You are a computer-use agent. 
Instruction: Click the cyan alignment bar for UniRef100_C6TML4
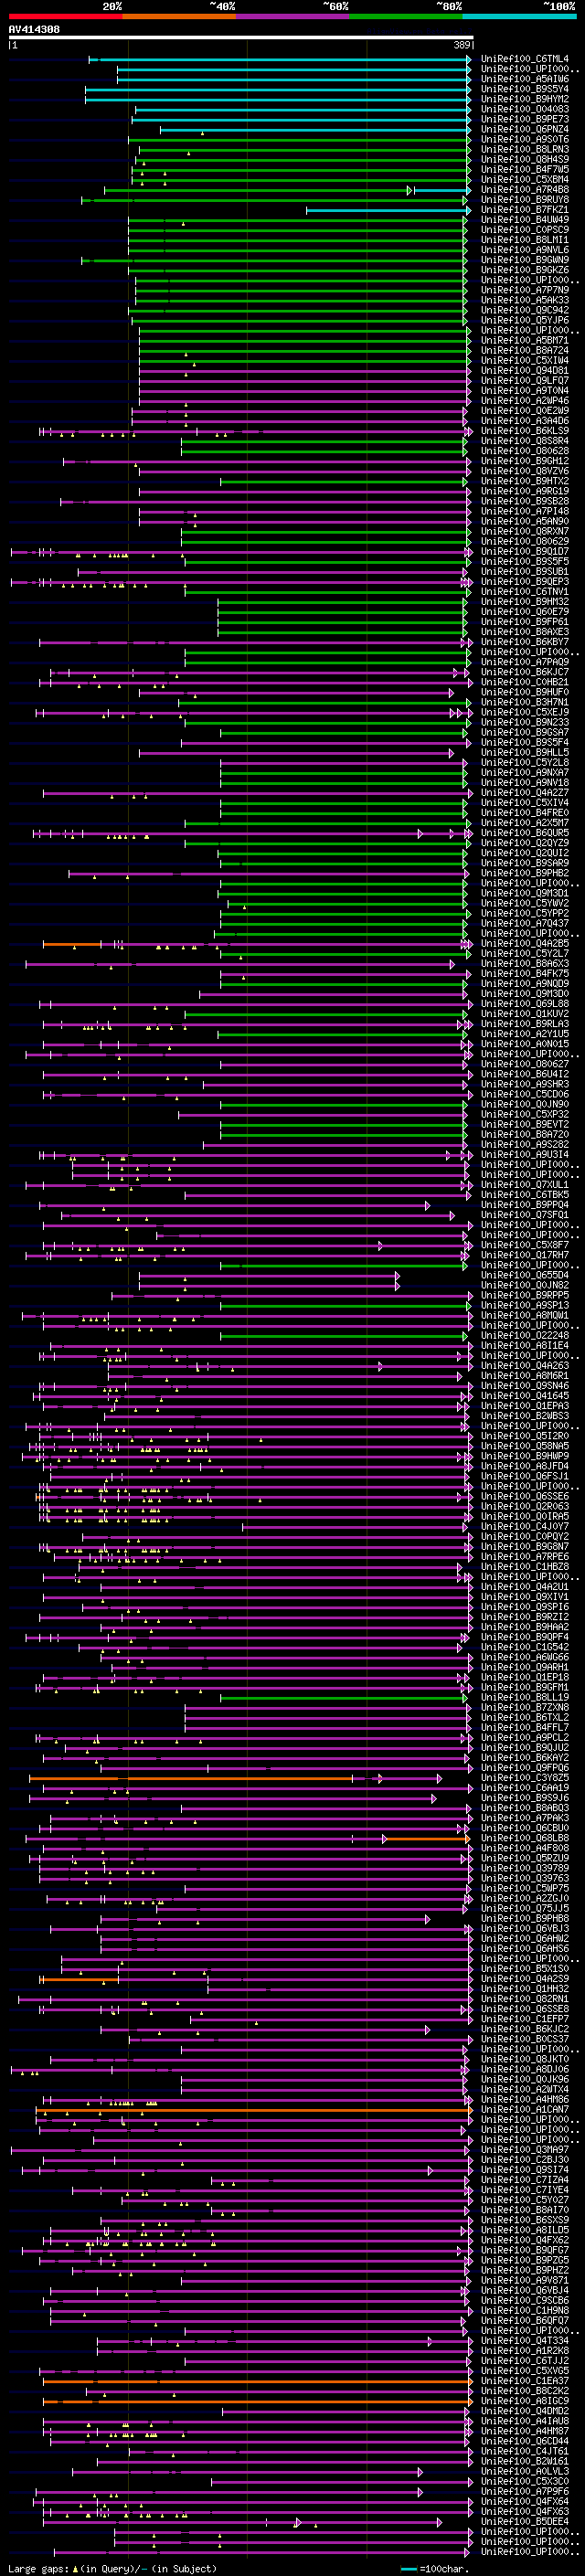click(281, 59)
